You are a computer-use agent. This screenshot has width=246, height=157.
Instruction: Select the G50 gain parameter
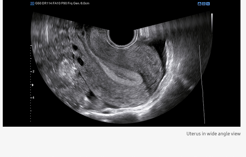[38, 3]
